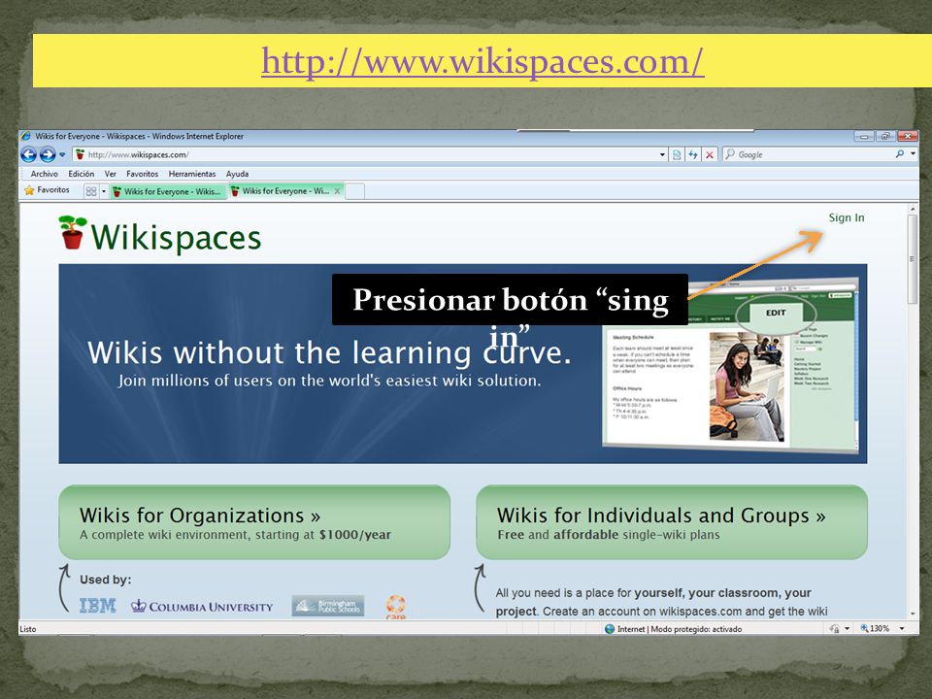Click the scrollbar up arrow
This screenshot has height=699, width=932.
point(913,209)
